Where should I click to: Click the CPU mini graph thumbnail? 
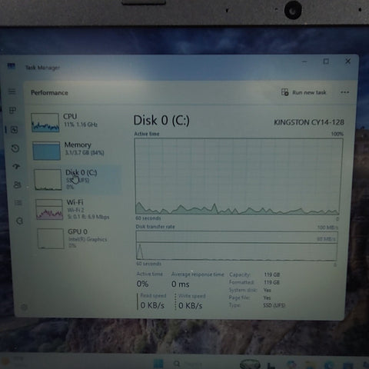45,122
